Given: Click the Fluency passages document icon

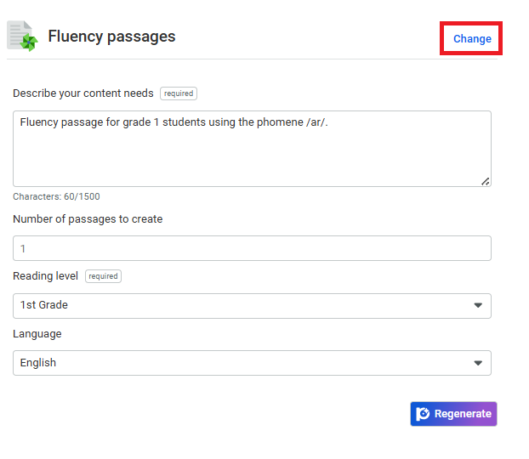Looking at the screenshot, I should click(x=23, y=37).
